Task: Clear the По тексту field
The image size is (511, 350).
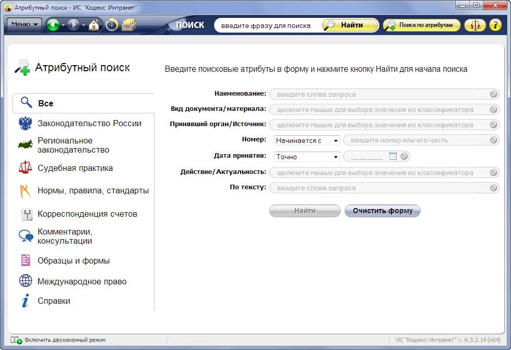Action: [494, 188]
